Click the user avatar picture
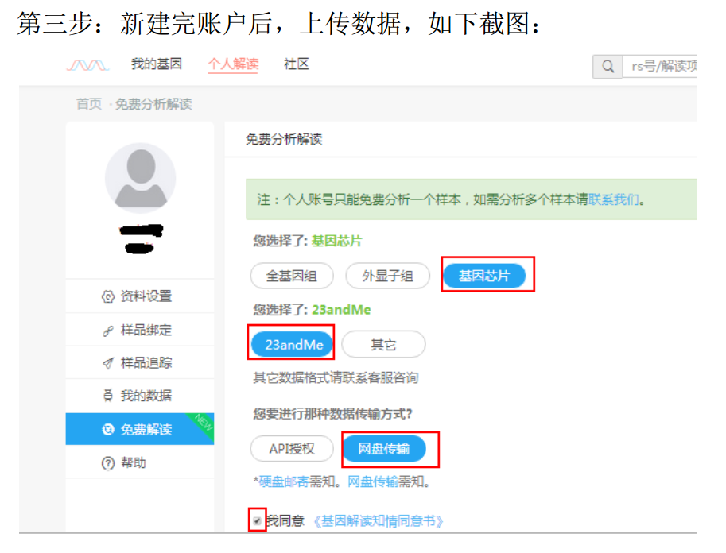The height and width of the screenshot is (553, 726). point(140,178)
